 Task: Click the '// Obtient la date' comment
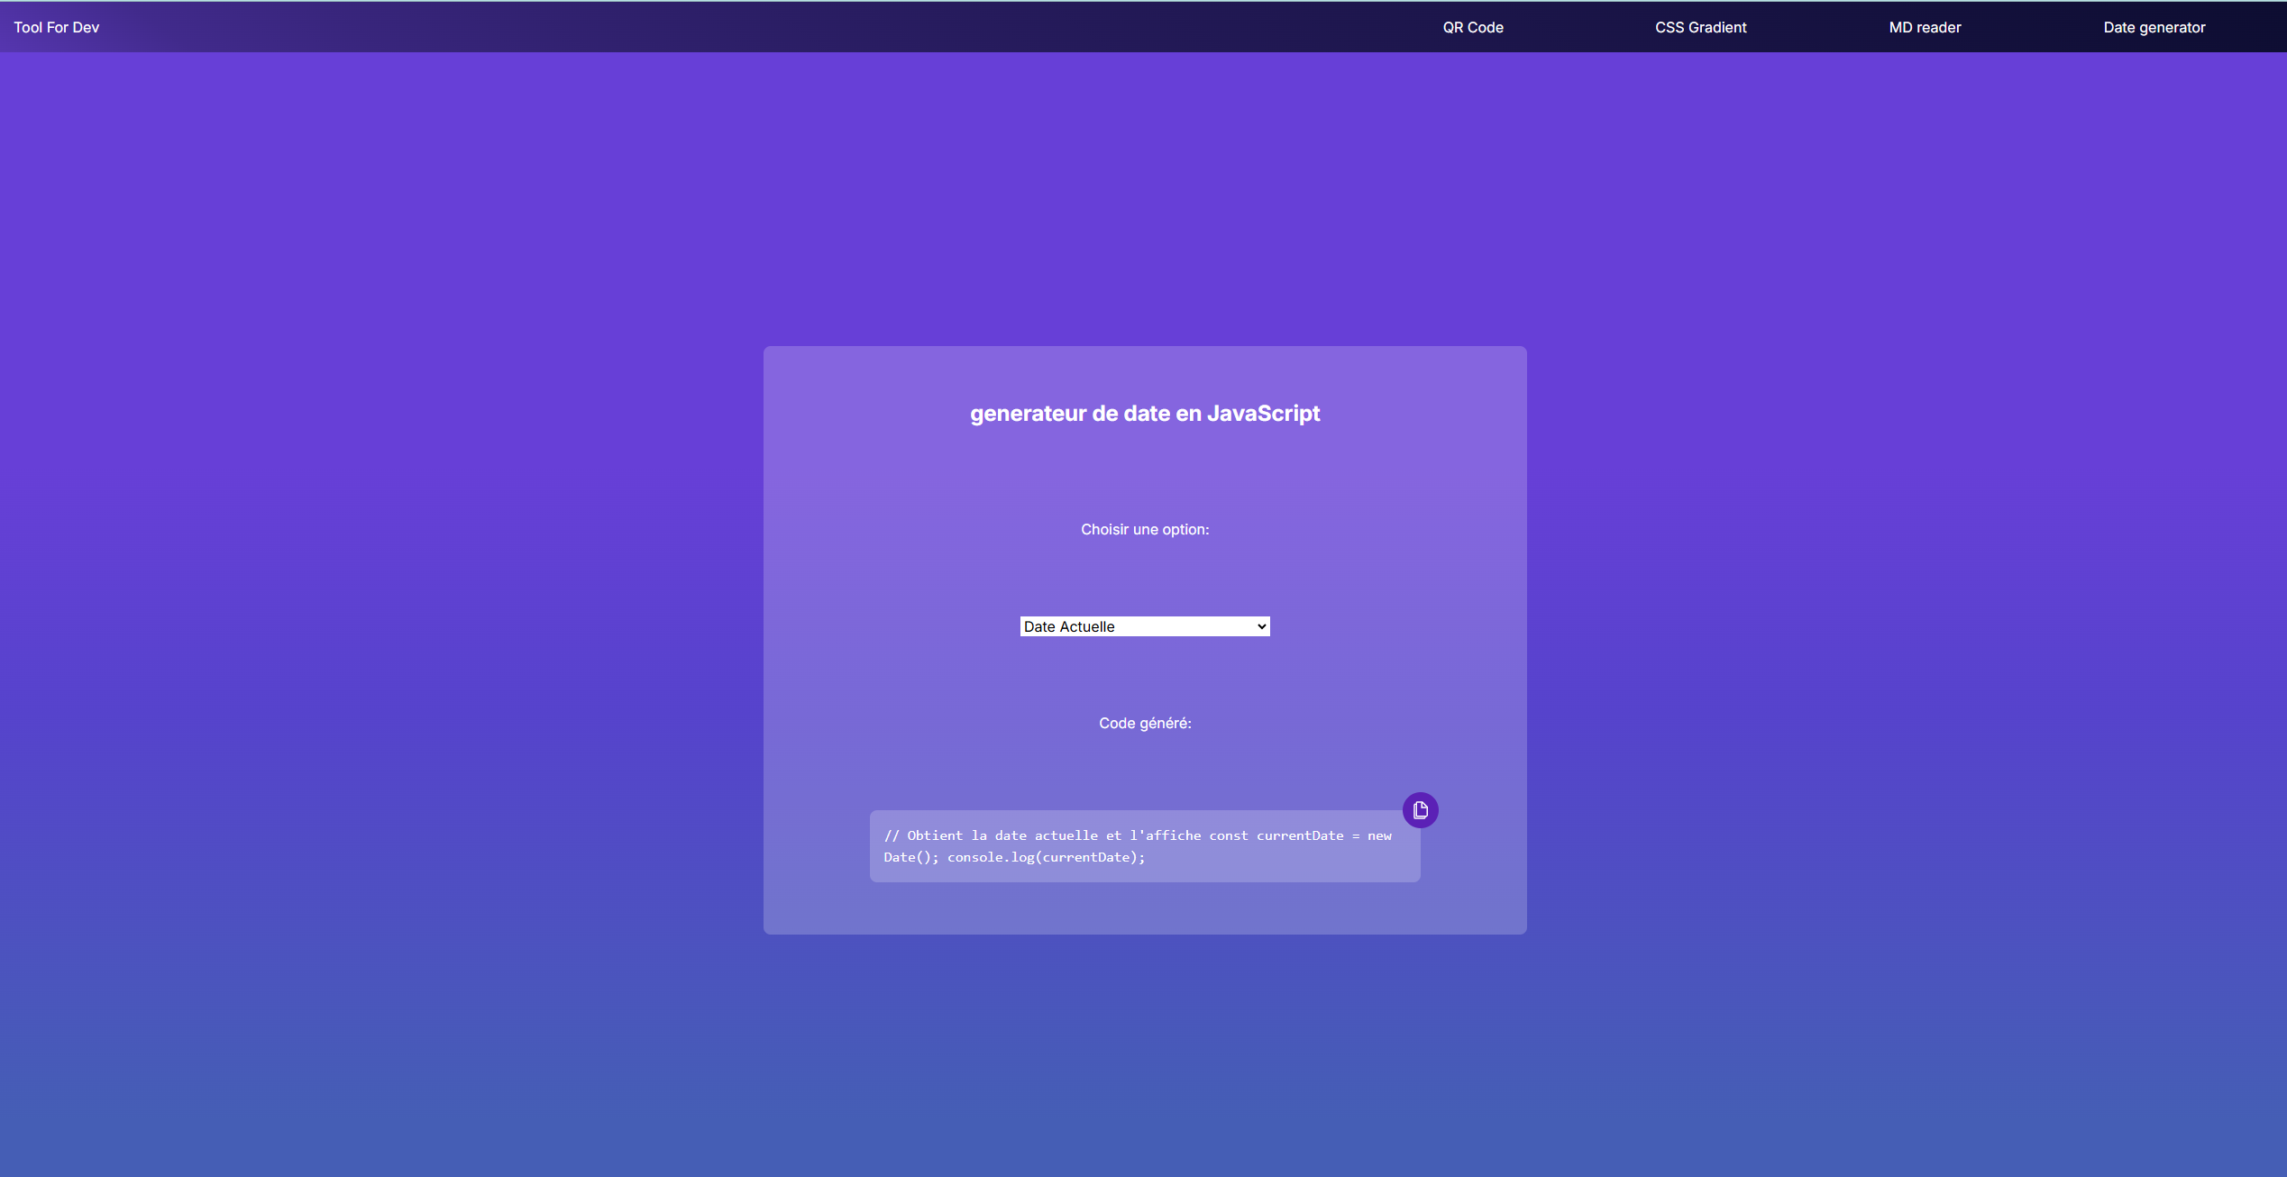pos(956,835)
